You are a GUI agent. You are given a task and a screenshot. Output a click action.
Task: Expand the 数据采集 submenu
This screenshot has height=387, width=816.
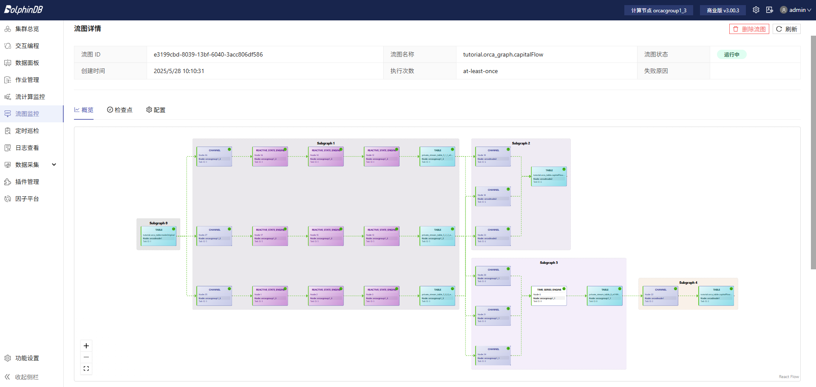tap(54, 165)
